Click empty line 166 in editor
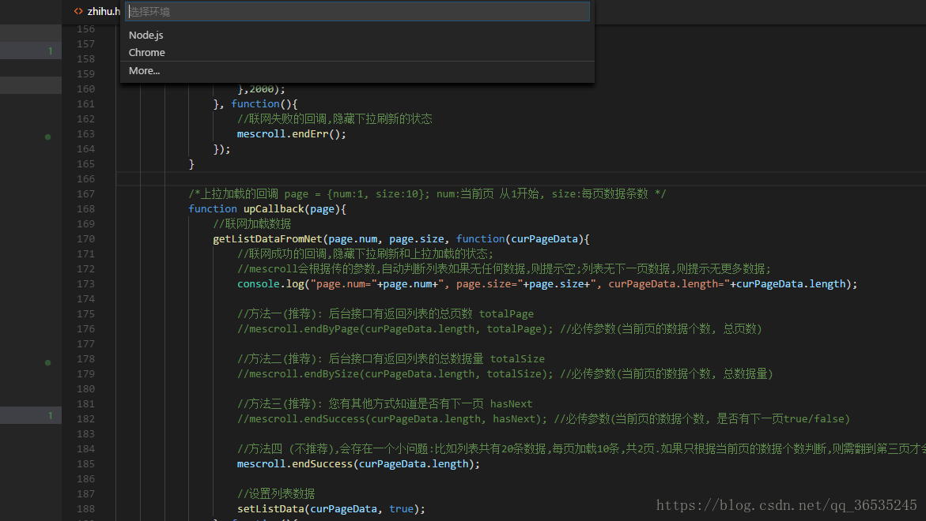Image resolution: width=926 pixels, height=521 pixels. [520, 178]
